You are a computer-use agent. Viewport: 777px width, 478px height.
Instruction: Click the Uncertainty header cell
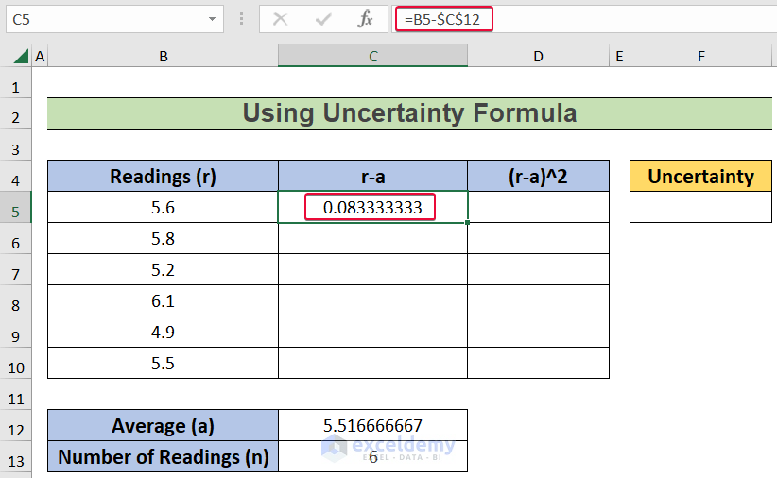pyautogui.click(x=700, y=176)
